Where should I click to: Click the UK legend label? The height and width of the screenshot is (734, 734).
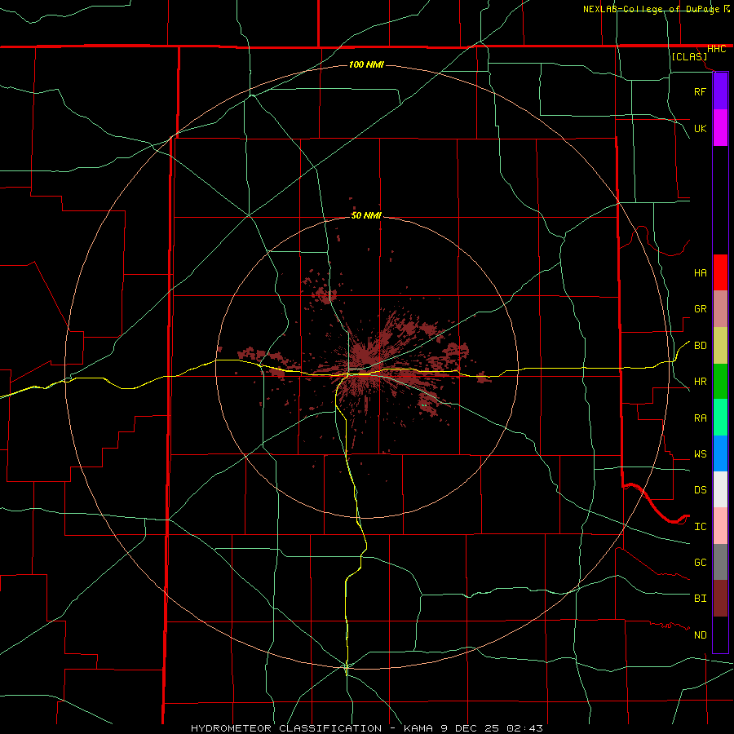tap(700, 128)
